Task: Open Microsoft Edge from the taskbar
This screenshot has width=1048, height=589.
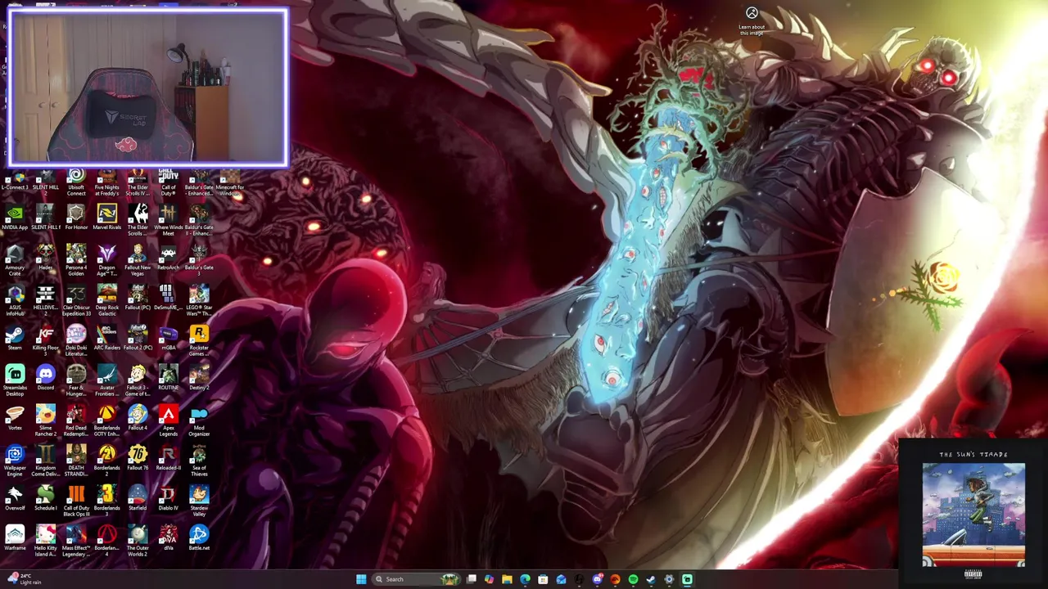Action: click(525, 579)
